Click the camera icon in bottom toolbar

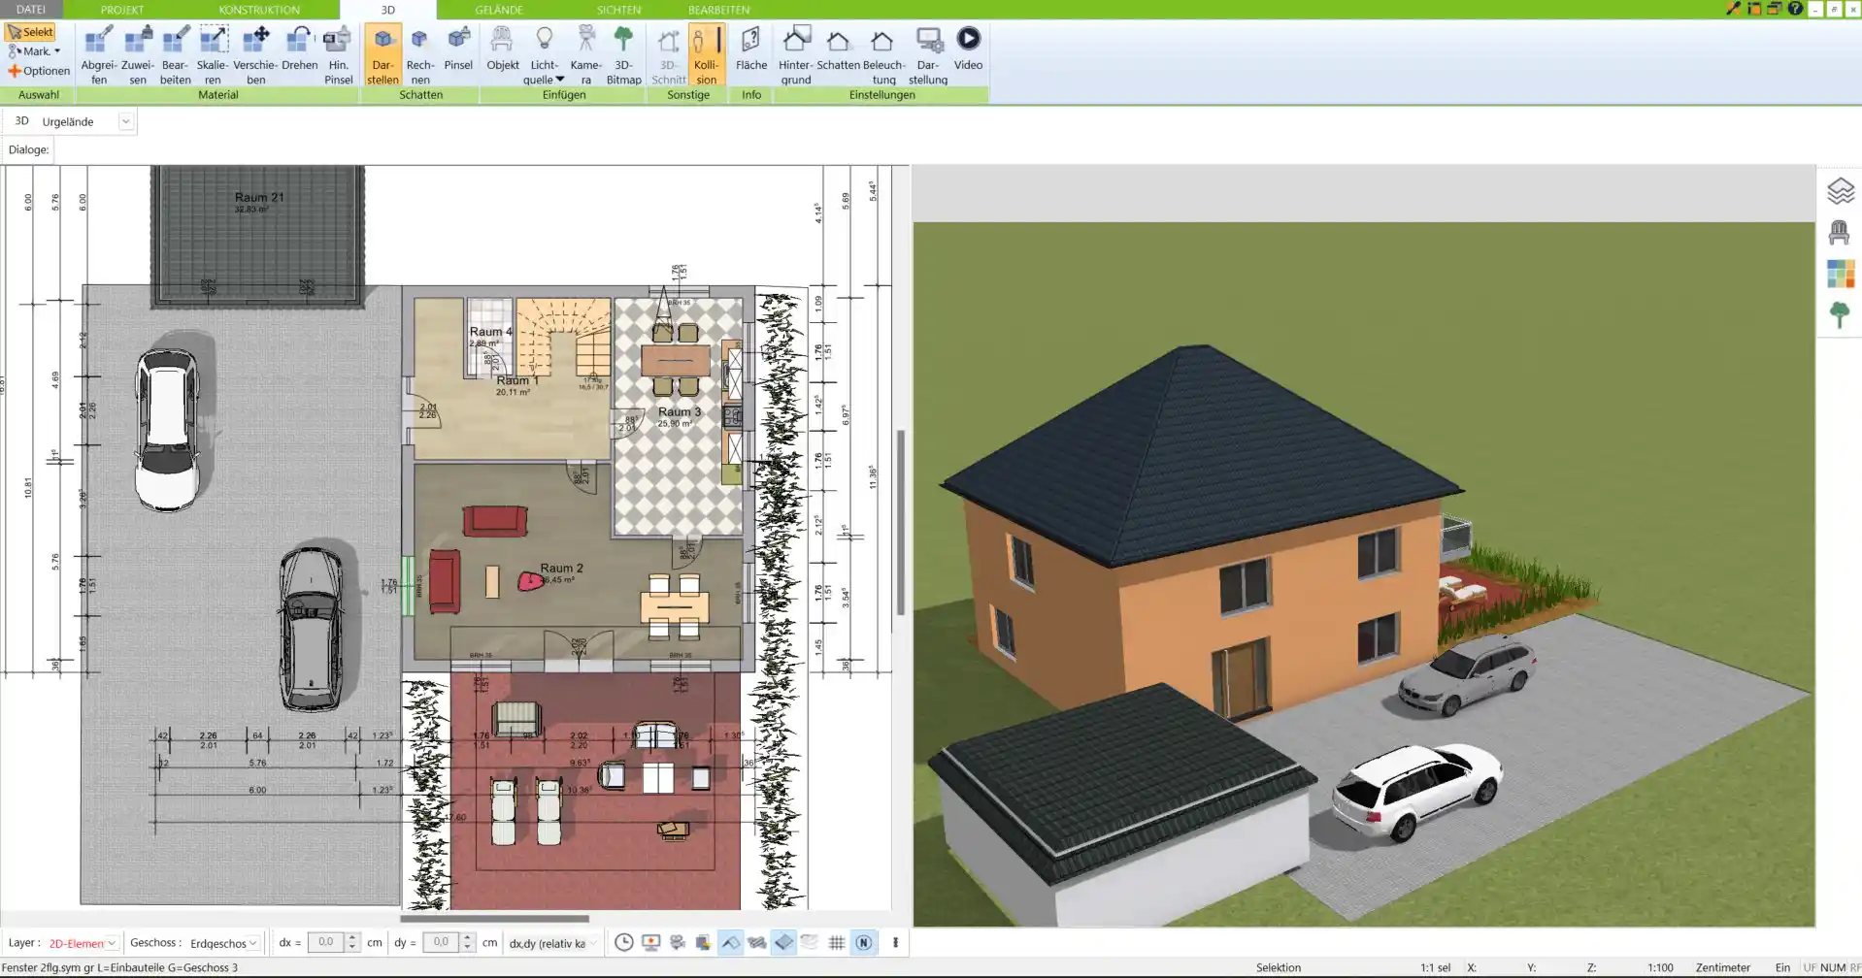[x=678, y=942]
